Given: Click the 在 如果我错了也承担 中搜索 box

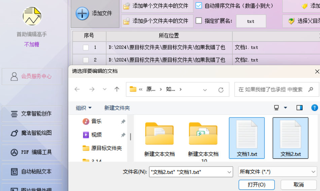Looking at the screenshot, I should pyautogui.click(x=277, y=89).
